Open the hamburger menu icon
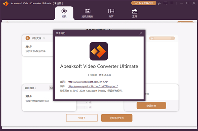Viewport: 198px width, 131px height. (x=172, y=3)
